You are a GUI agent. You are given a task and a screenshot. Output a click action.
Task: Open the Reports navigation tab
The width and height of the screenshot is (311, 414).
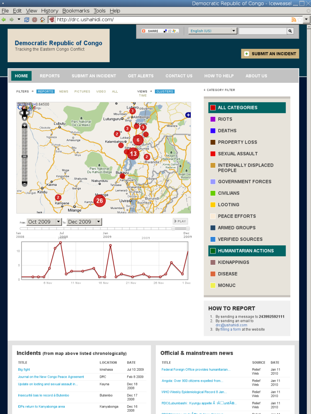point(50,76)
